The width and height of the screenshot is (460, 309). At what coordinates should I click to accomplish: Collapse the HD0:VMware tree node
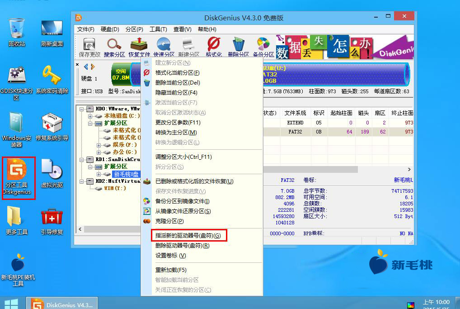[82, 109]
